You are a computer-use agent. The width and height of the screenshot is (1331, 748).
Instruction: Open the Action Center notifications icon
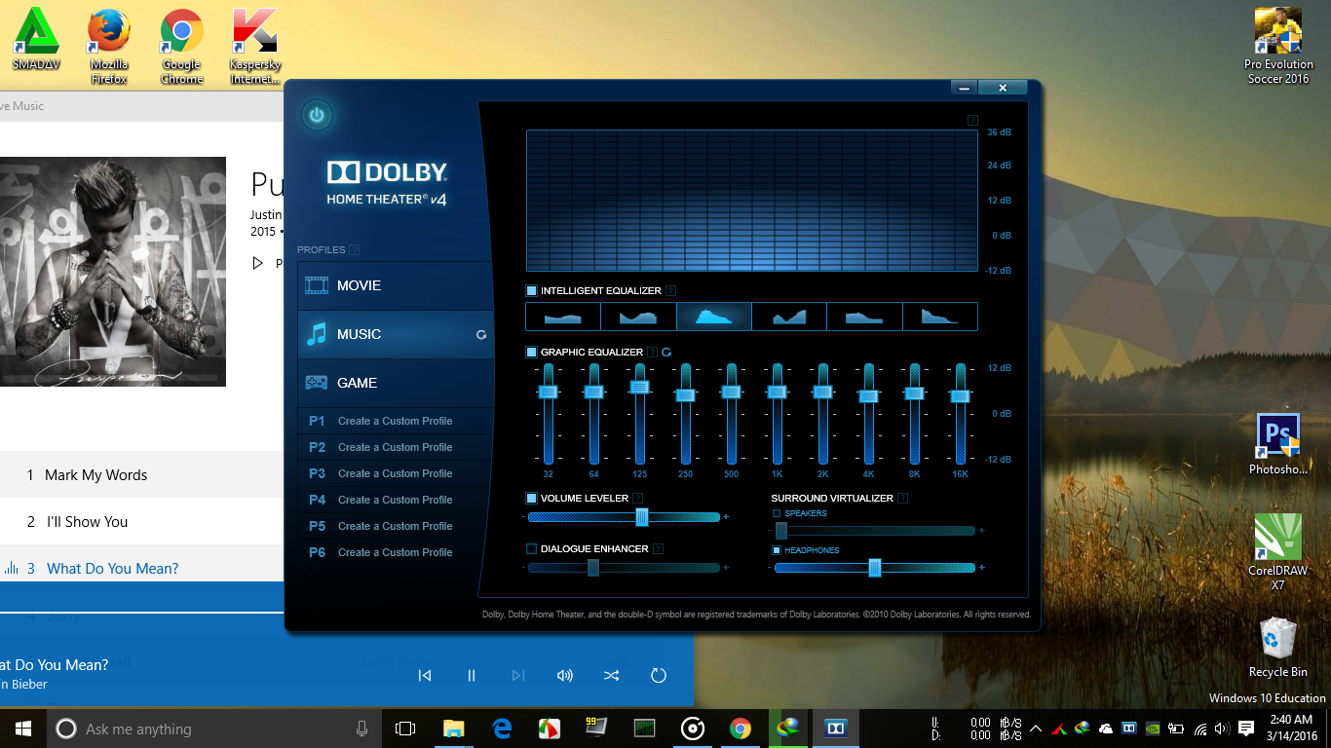coord(1246,729)
